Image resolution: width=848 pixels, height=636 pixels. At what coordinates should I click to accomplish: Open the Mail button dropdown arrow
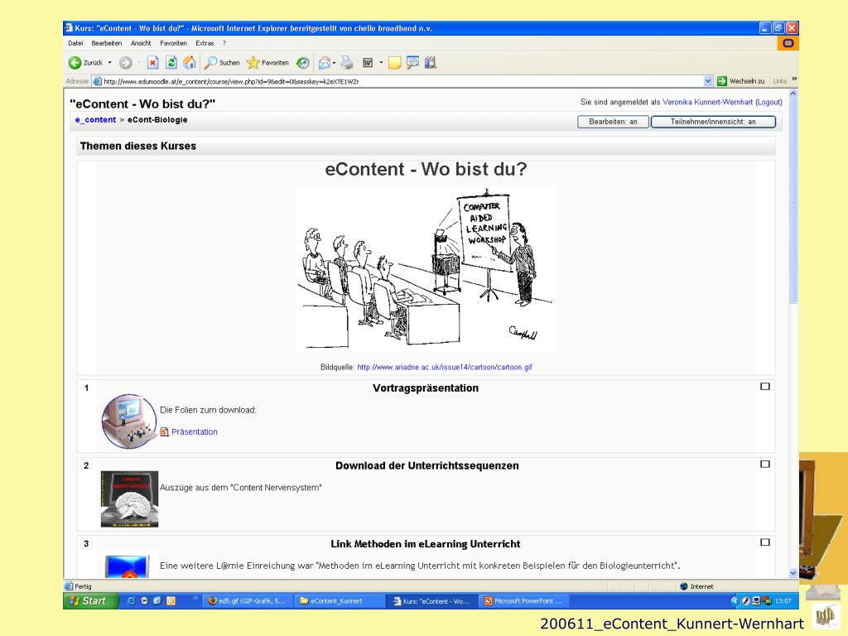[x=335, y=63]
